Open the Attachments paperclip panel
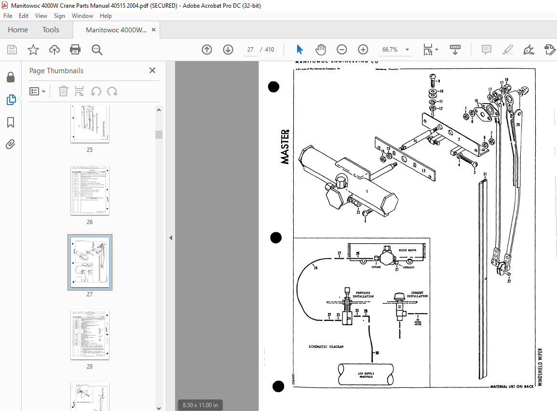This screenshot has width=557, height=411. point(11,145)
